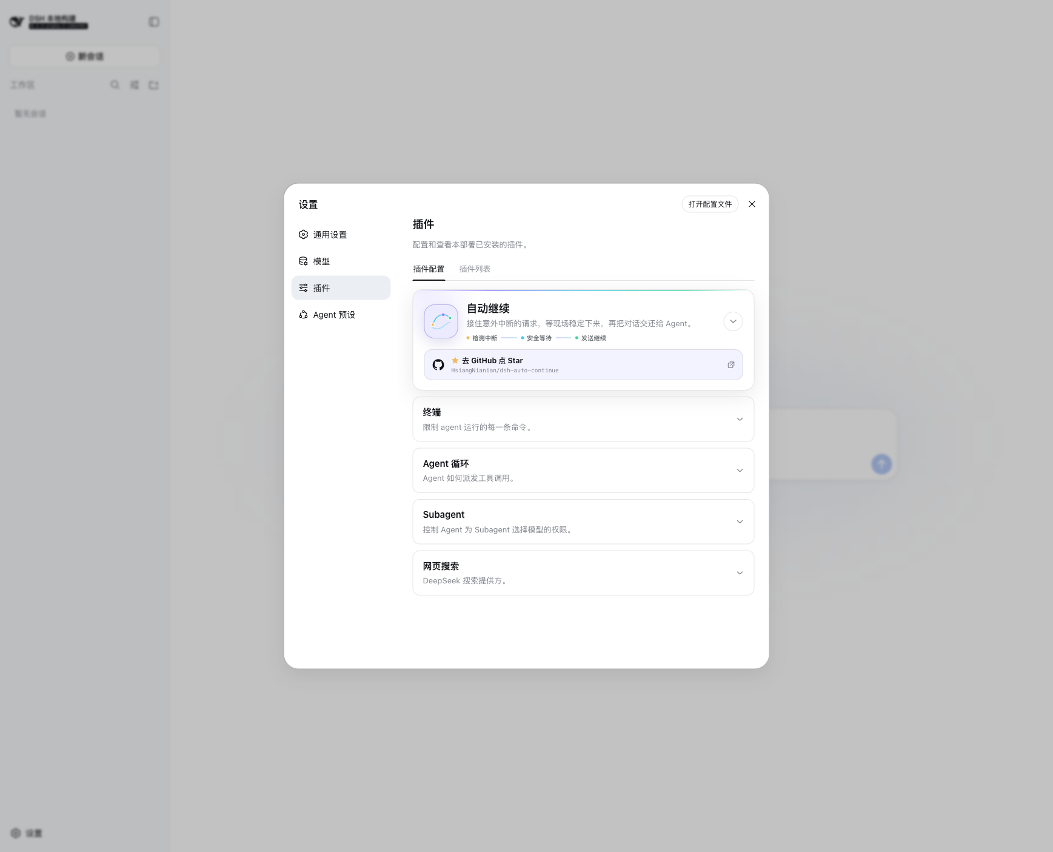Toggle the sidebar collapse icon in main window

154,22
